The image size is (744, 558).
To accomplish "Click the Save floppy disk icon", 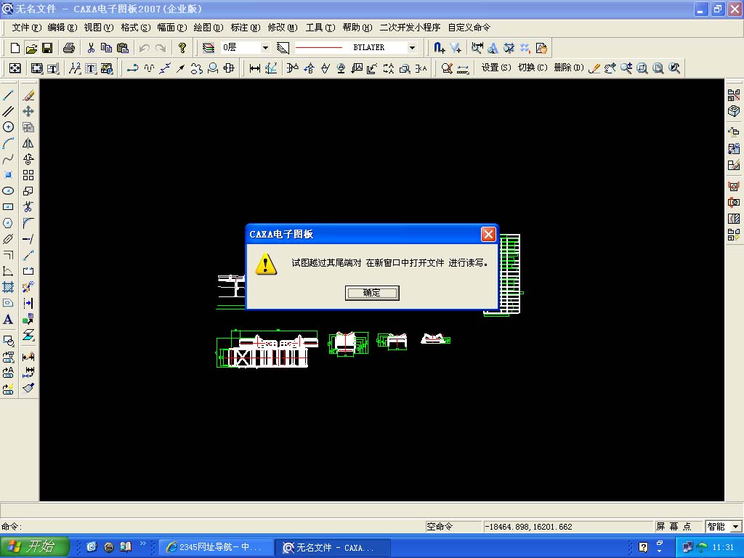I will click(47, 47).
